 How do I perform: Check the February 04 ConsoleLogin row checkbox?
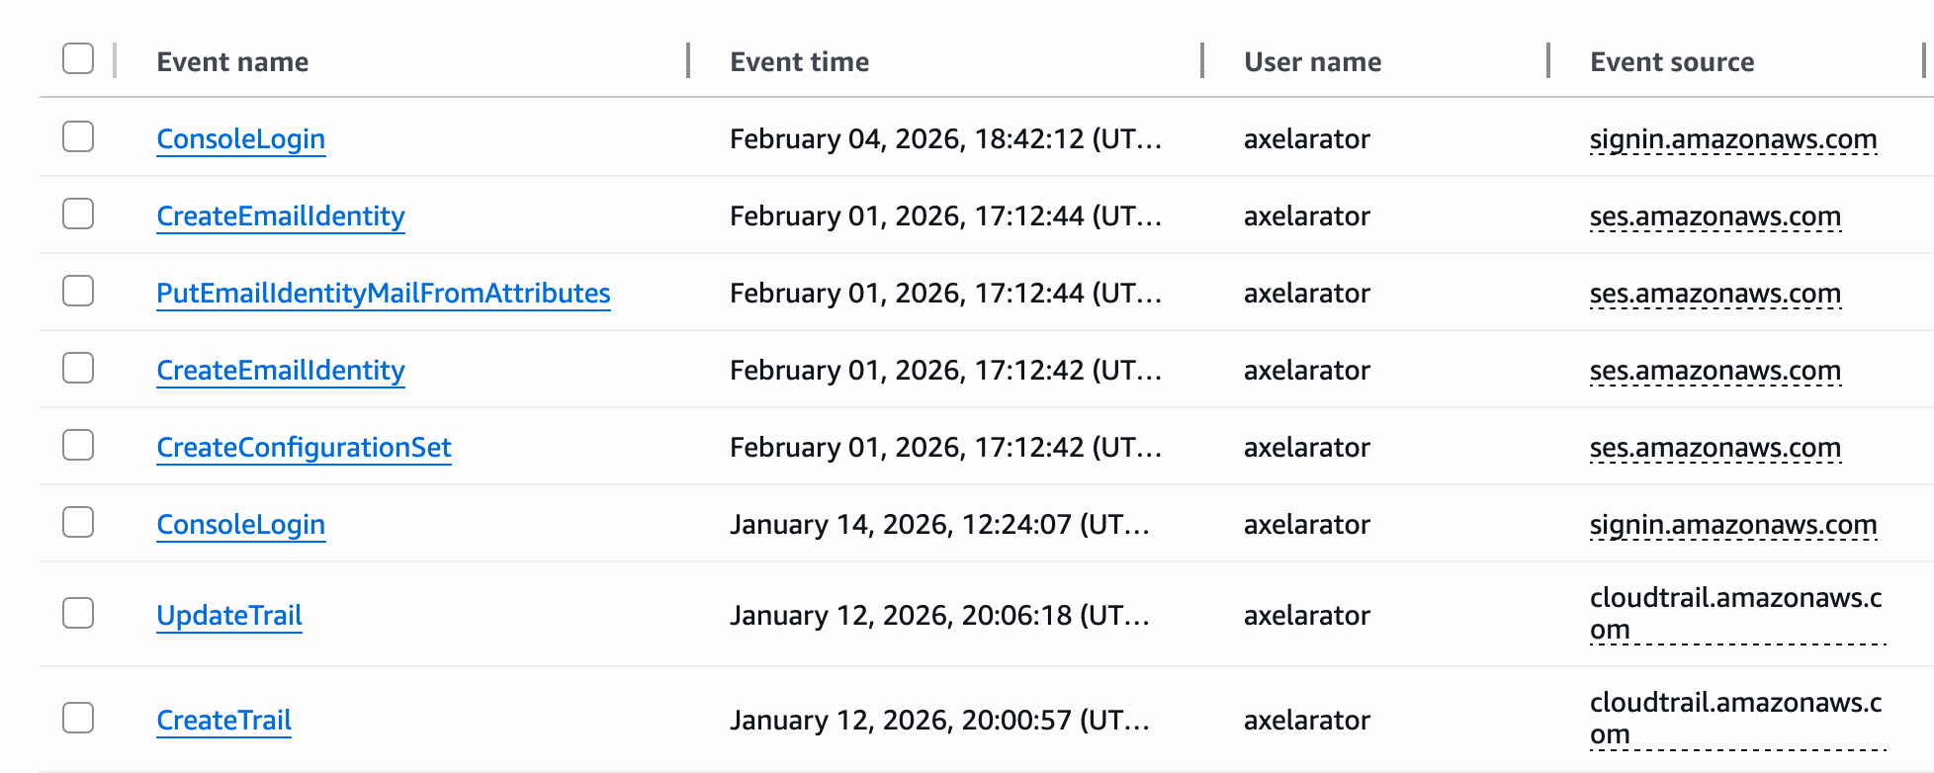pyautogui.click(x=78, y=137)
